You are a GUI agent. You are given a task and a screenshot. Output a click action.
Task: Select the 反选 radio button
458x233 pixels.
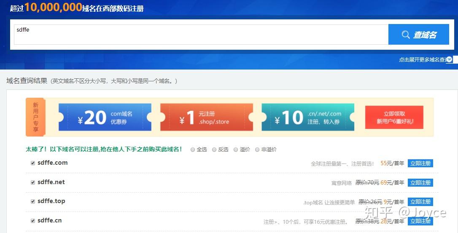tap(214, 150)
